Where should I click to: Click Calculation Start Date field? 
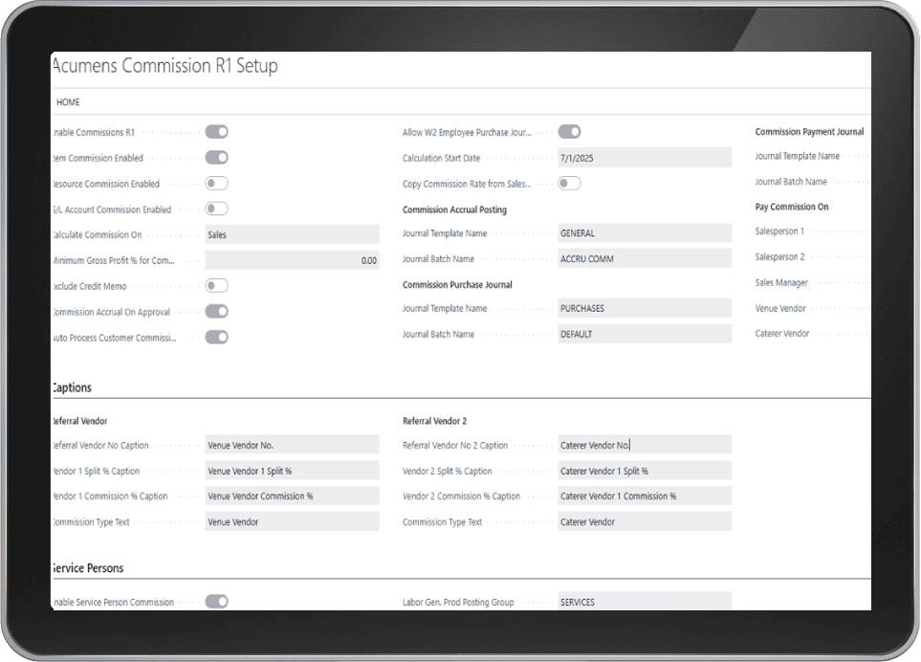point(645,158)
